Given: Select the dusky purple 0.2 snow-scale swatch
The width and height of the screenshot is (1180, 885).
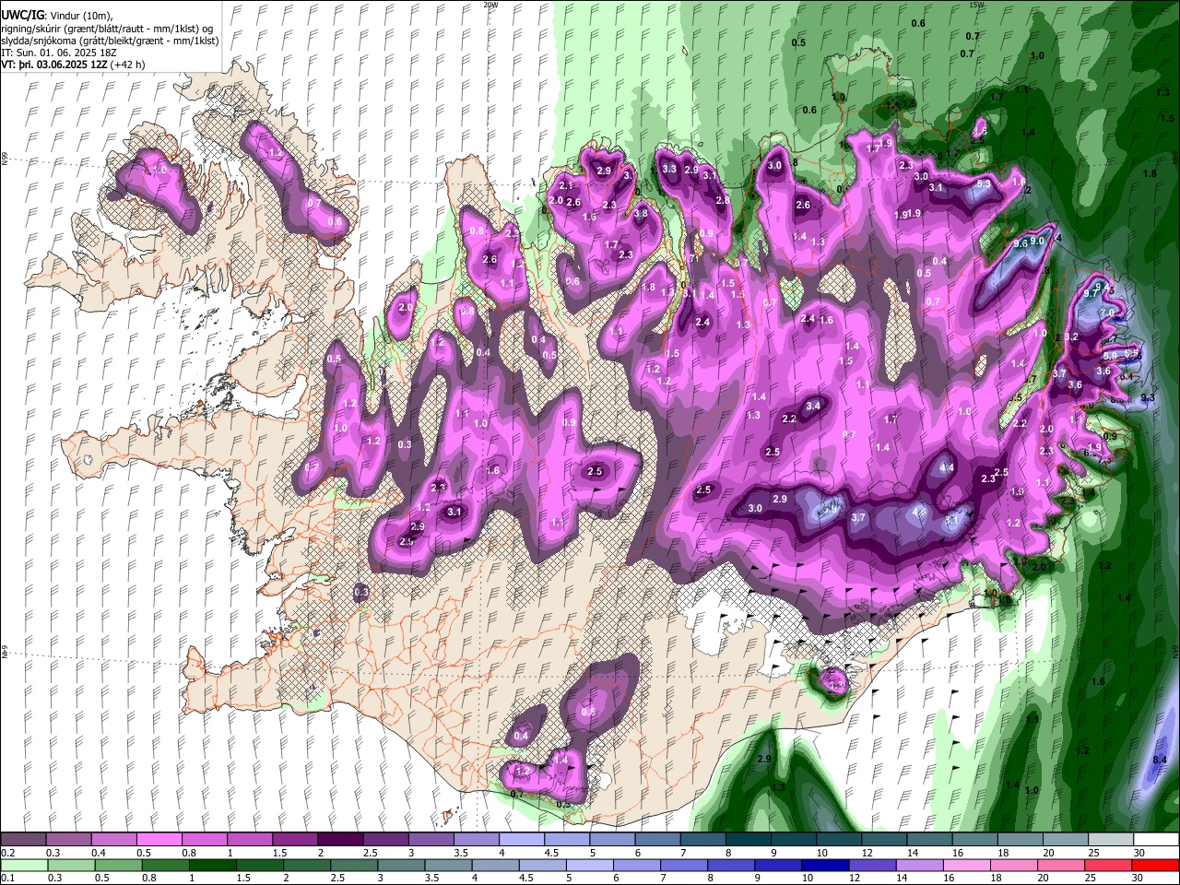Looking at the screenshot, I should point(23,840).
